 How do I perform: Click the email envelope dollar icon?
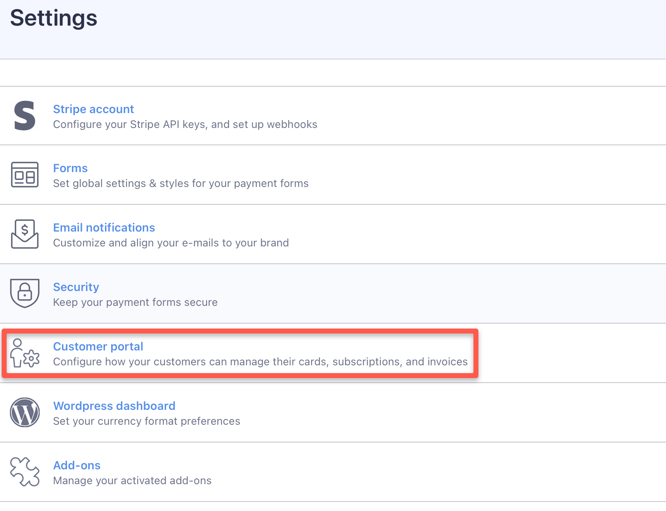25,234
